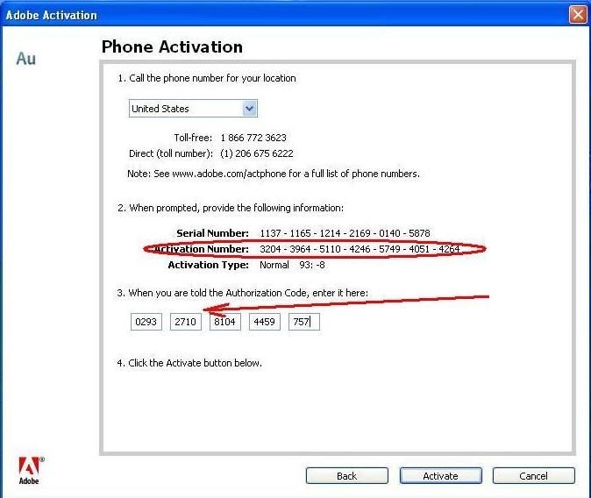Click the Toll-free label
The image size is (591, 498).
[x=193, y=138]
